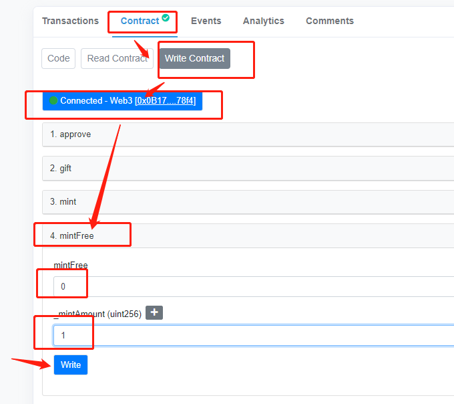The height and width of the screenshot is (404, 454).
Task: Expand the 3. mint function
Action: click(x=248, y=202)
